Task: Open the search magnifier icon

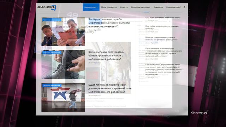Action: 184,7
